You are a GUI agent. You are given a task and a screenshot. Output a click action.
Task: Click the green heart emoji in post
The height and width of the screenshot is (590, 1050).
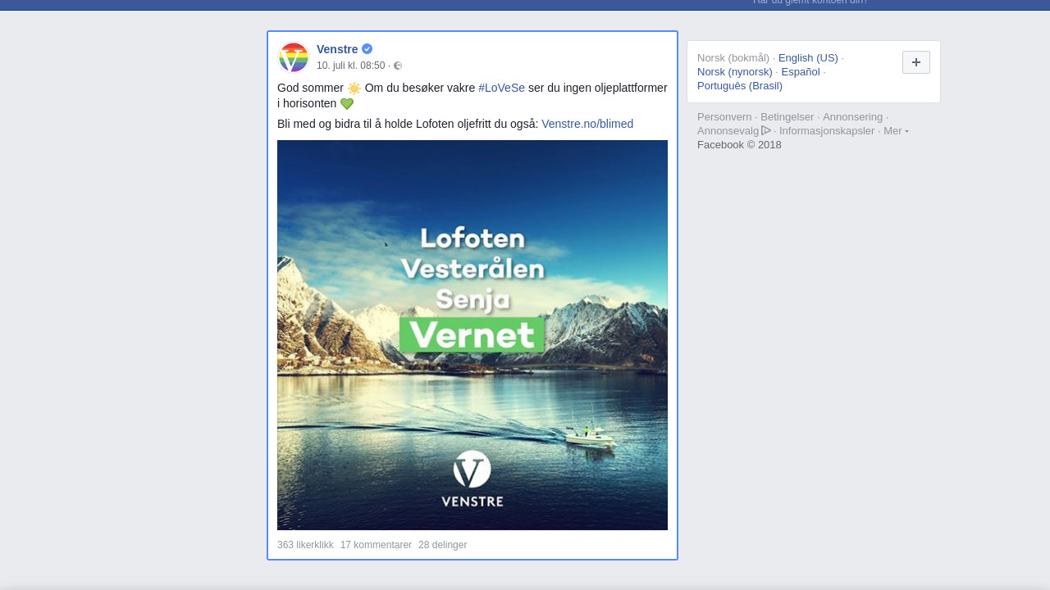pyautogui.click(x=347, y=104)
